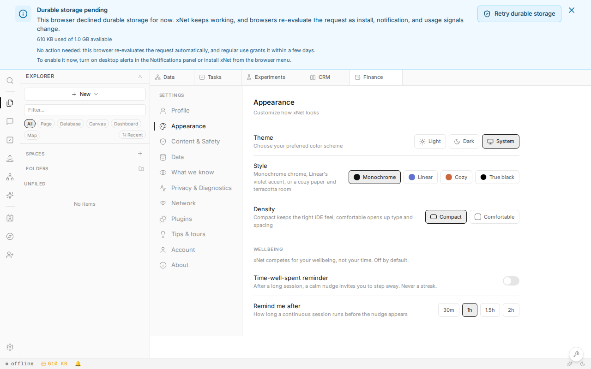The image size is (591, 369).
Task: Click the new folder icon beside FOLDERS
Action: point(141,169)
